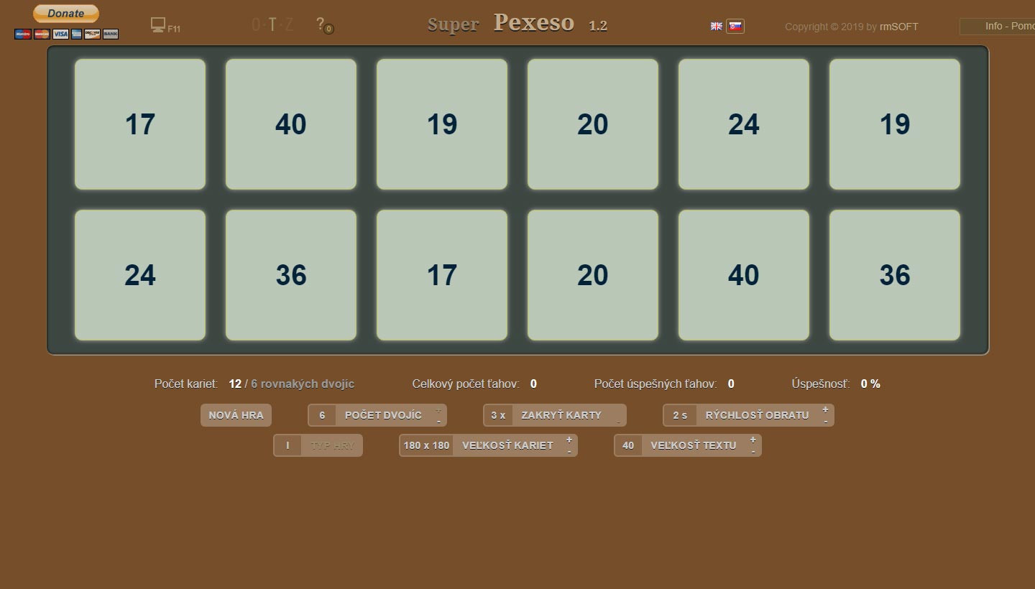
Task: Select the highlighted T mode letter
Action: 272,24
